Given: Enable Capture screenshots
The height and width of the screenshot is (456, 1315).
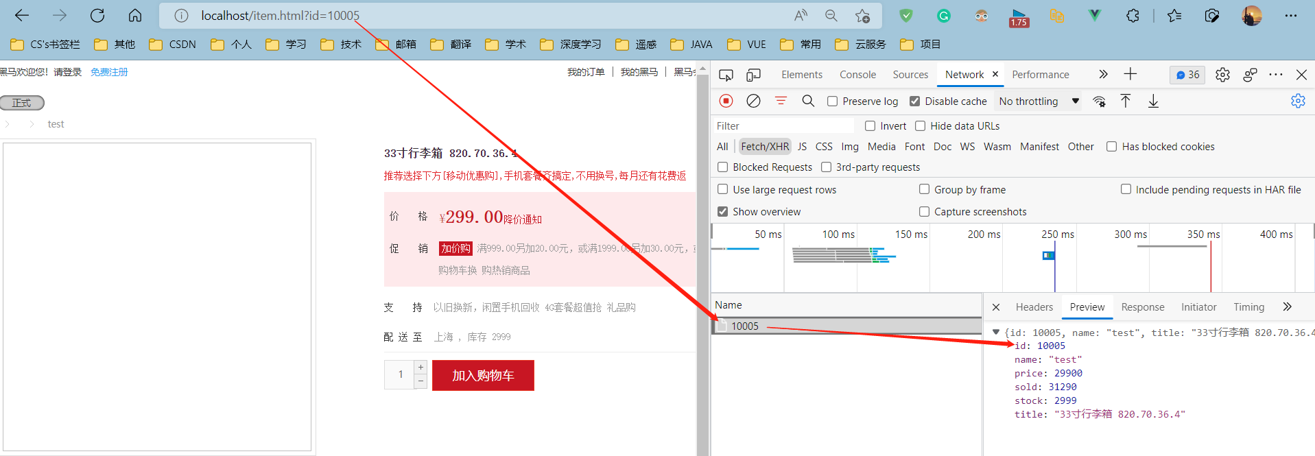Looking at the screenshot, I should point(924,211).
